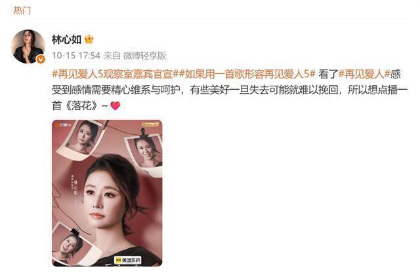The height and width of the screenshot is (275, 420).
Task: Click the crown membership icon
Action: (89, 39)
